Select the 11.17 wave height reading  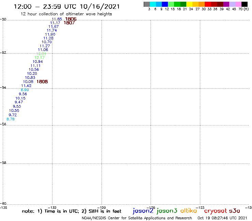tap(55, 23)
